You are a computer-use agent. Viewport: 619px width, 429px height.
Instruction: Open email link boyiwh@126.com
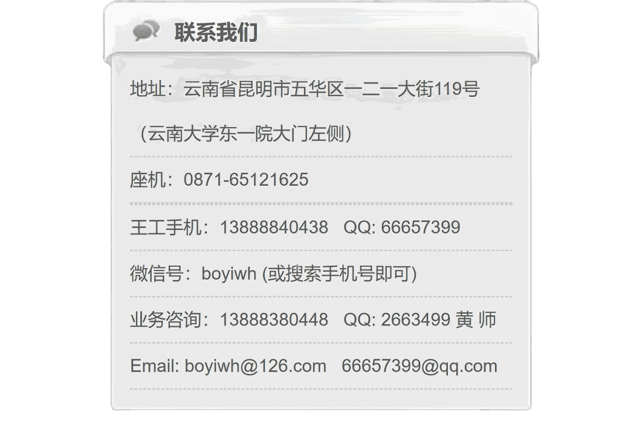pyautogui.click(x=256, y=366)
